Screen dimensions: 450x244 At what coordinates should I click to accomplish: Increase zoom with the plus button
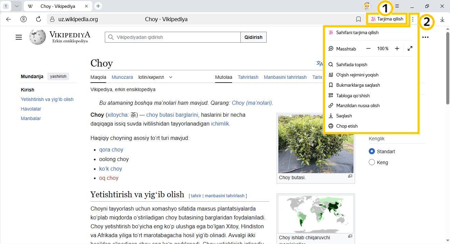[397, 49]
